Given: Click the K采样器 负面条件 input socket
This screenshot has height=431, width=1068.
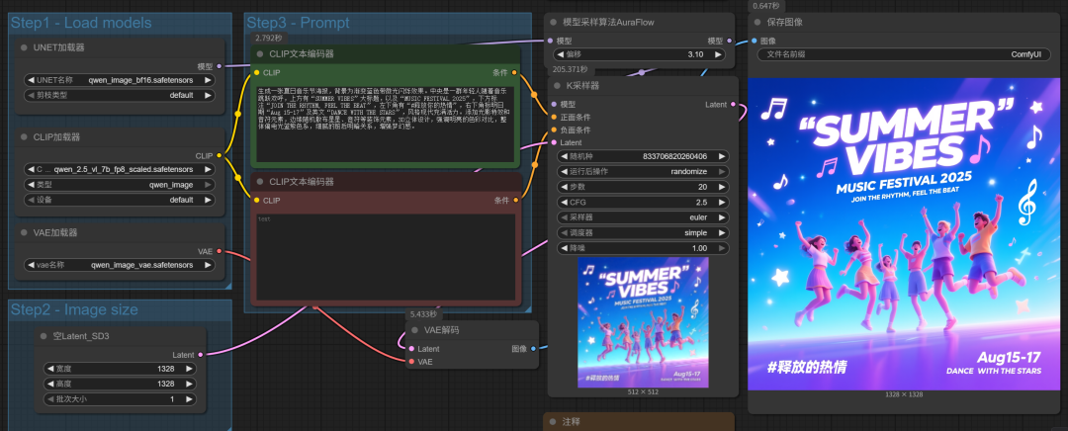Looking at the screenshot, I should pyautogui.click(x=554, y=130).
